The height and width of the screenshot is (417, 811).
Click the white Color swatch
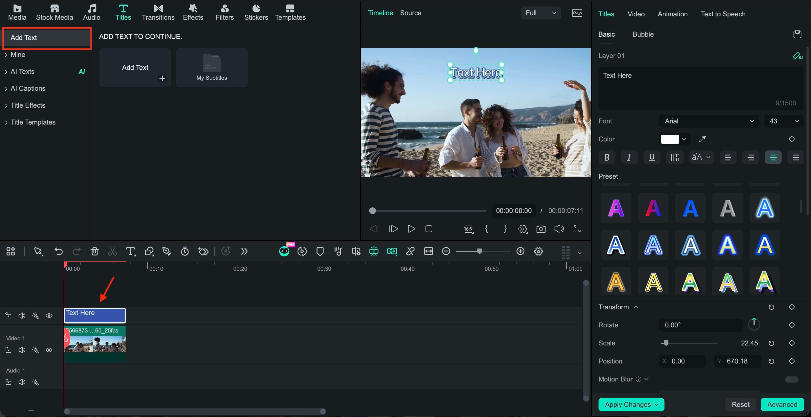coord(670,139)
